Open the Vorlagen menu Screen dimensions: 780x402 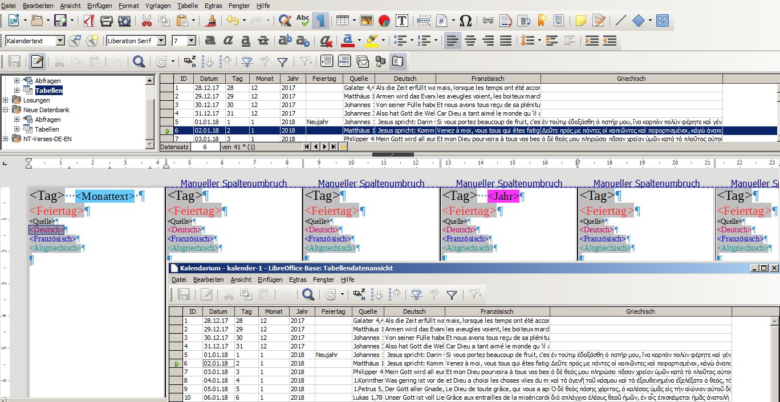click(158, 6)
